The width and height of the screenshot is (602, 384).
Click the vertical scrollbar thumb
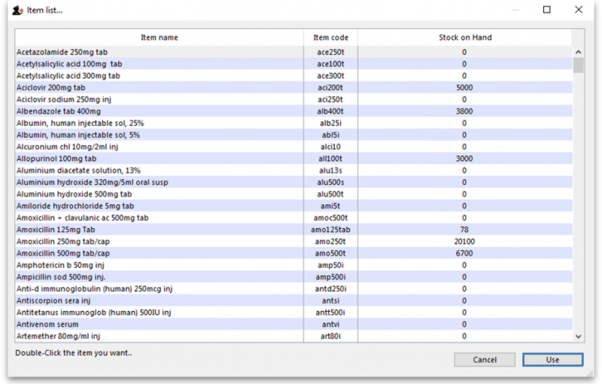pyautogui.click(x=578, y=66)
